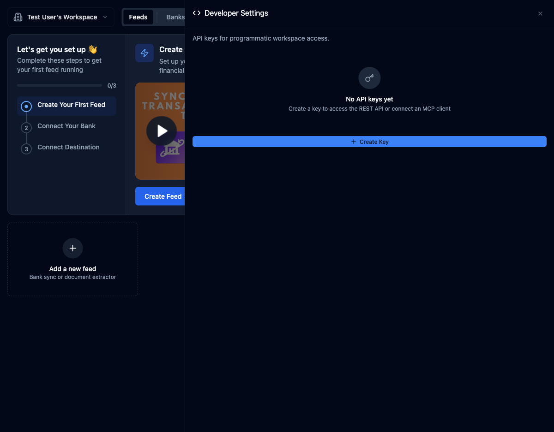Play the Sync Transactions tutorial video
This screenshot has height=432, width=554.
click(x=161, y=130)
